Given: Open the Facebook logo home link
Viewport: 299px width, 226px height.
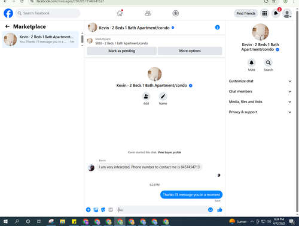Looking at the screenshot, I should [x=8, y=13].
